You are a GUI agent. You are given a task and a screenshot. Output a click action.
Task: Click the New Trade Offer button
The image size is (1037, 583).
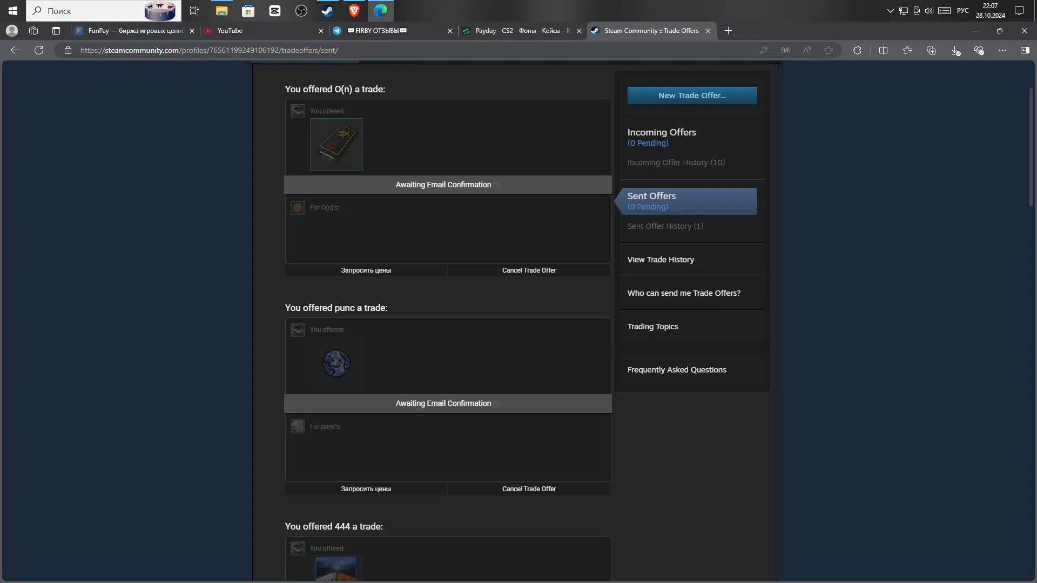tap(692, 96)
